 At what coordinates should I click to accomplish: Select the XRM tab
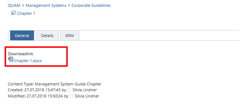[x=70, y=36]
